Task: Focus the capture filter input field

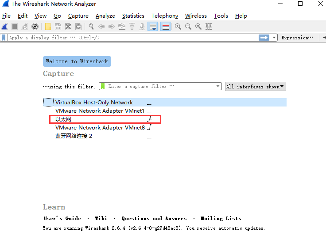Action: 161,86
